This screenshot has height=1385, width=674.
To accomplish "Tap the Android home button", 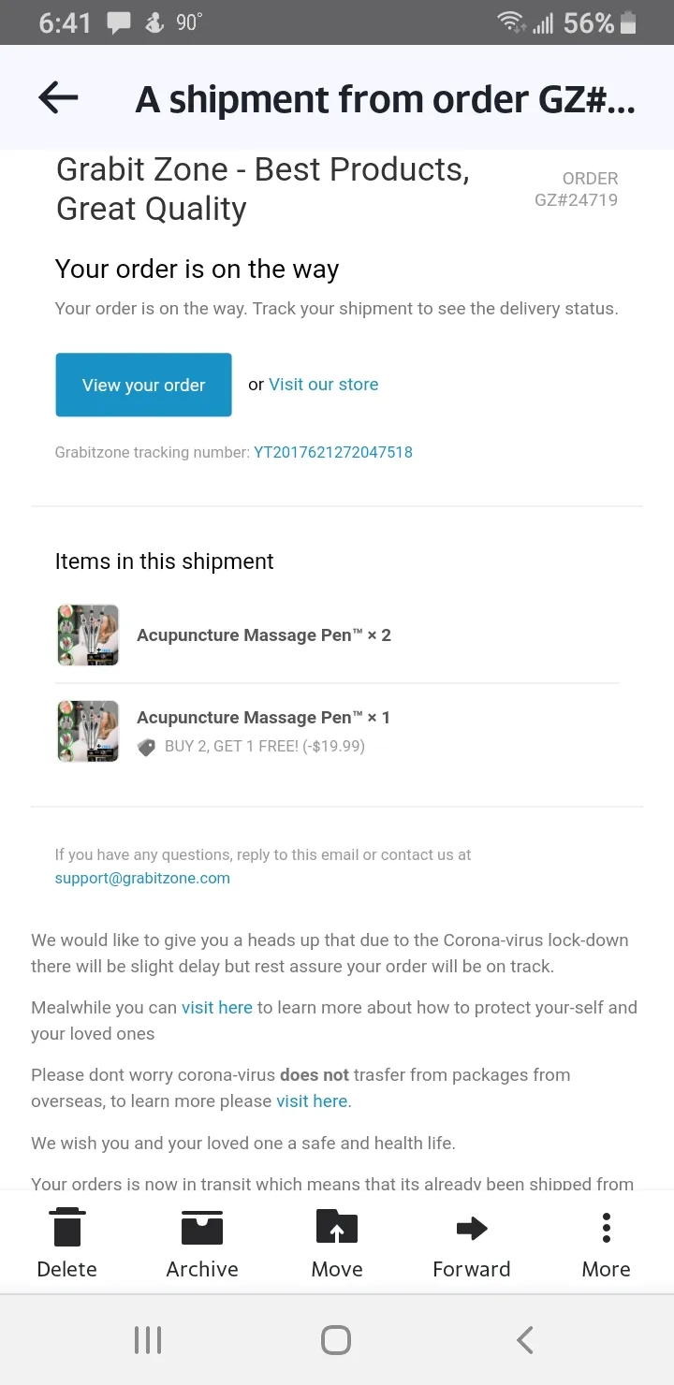I will click(x=336, y=1340).
